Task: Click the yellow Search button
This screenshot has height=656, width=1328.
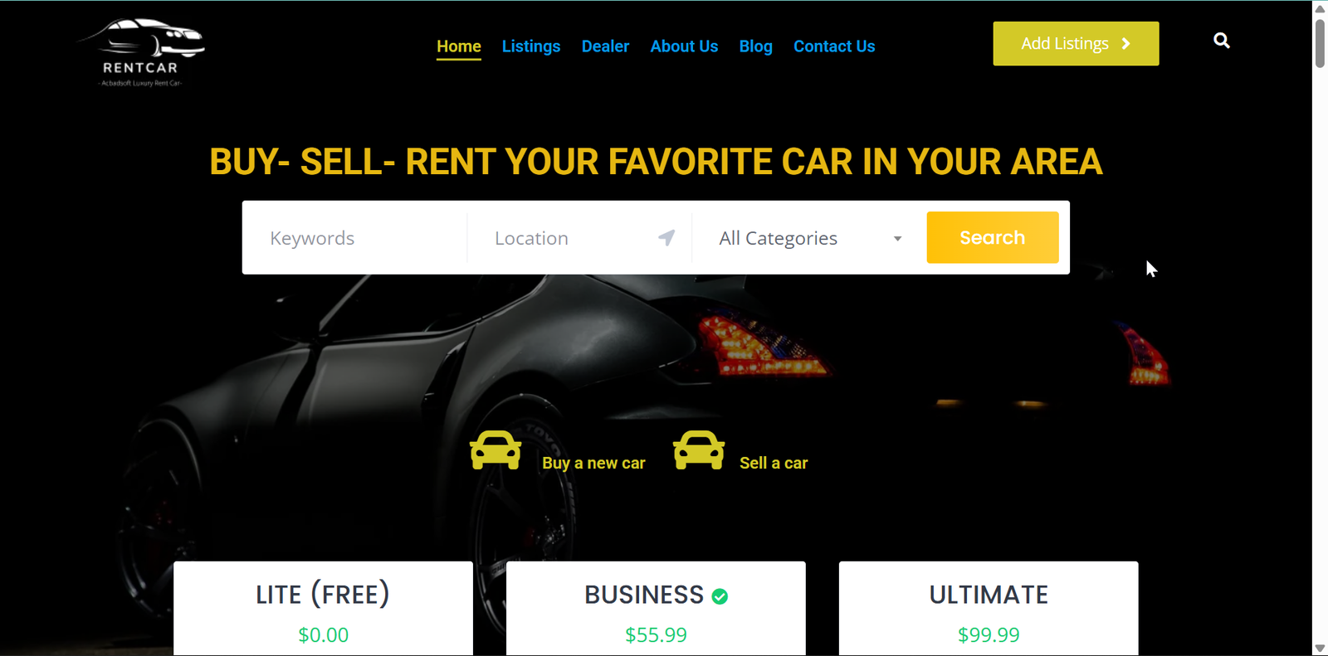Action: click(993, 237)
